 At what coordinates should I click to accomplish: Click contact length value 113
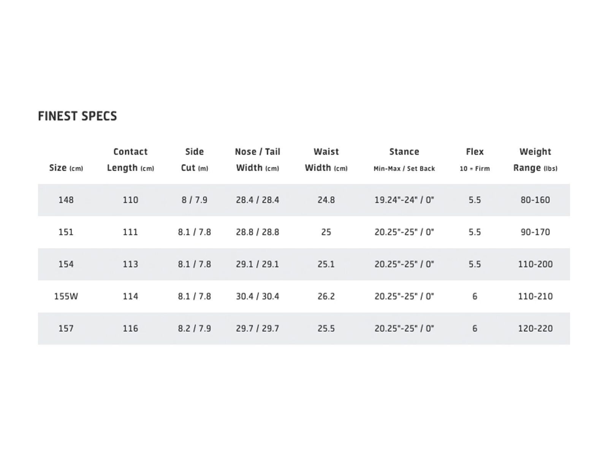point(130,264)
